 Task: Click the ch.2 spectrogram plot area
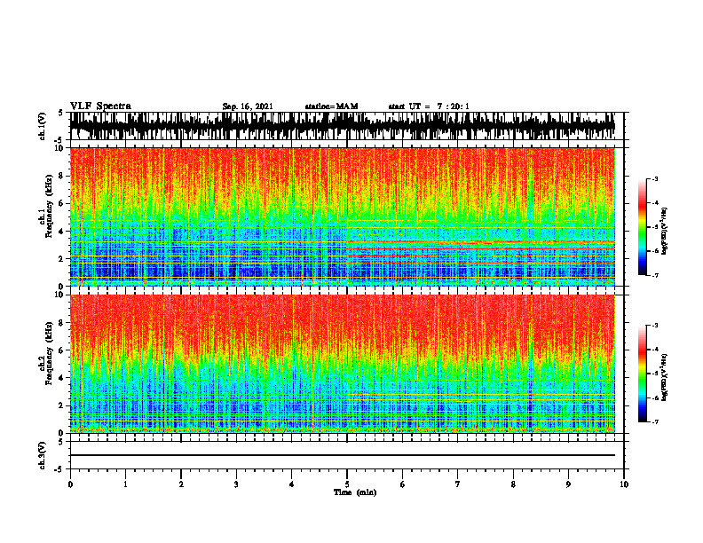(343, 364)
